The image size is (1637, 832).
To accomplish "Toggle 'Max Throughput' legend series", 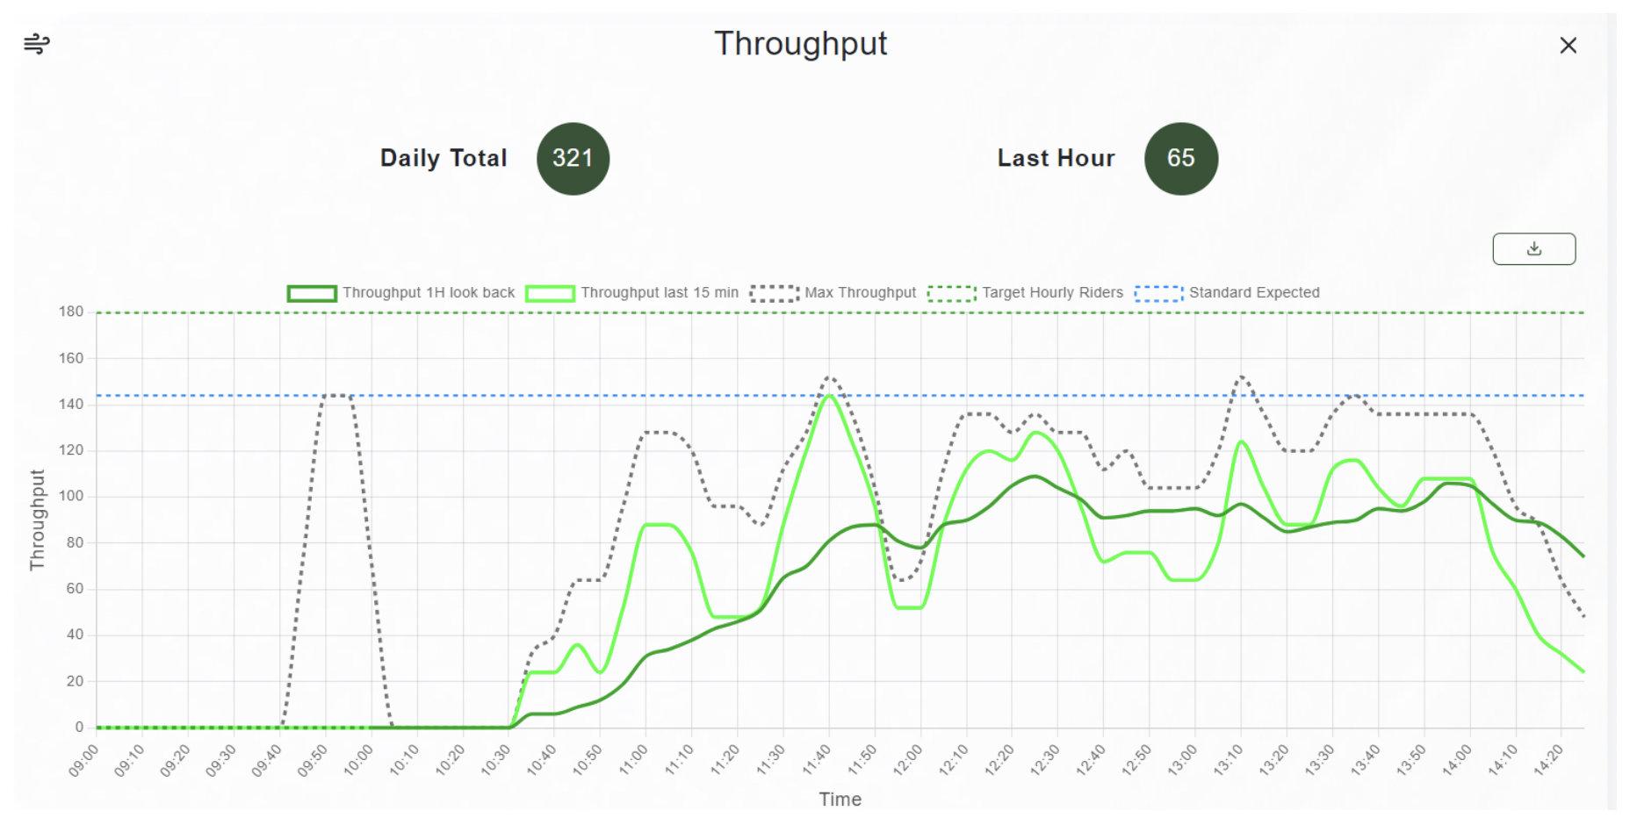I will point(833,292).
